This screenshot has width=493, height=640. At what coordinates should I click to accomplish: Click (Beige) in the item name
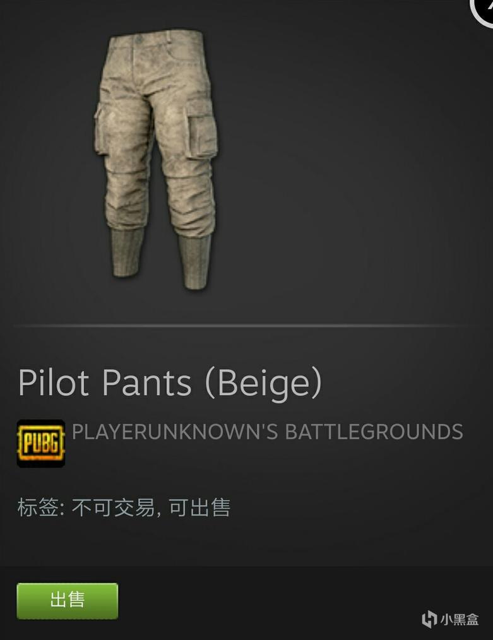click(264, 384)
